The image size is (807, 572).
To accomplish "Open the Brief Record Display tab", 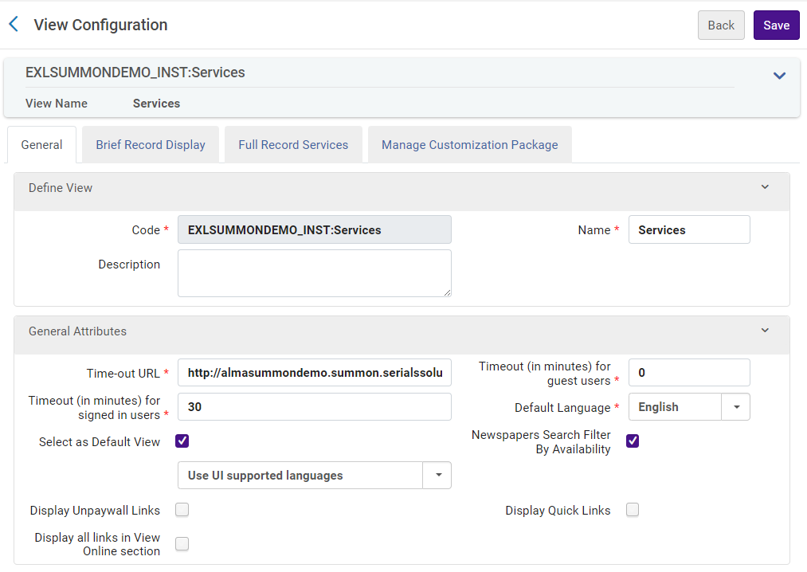I will click(x=151, y=145).
